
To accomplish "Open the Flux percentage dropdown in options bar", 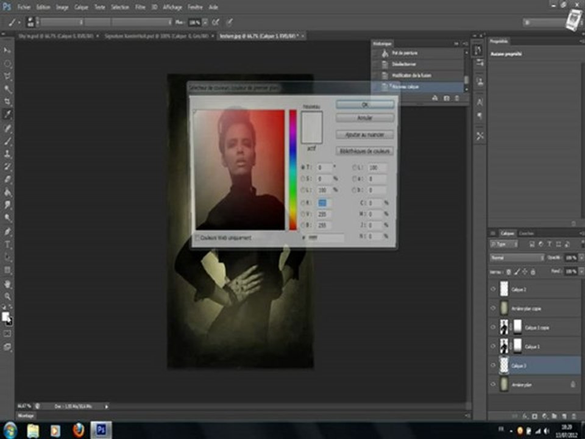I will click(x=205, y=23).
